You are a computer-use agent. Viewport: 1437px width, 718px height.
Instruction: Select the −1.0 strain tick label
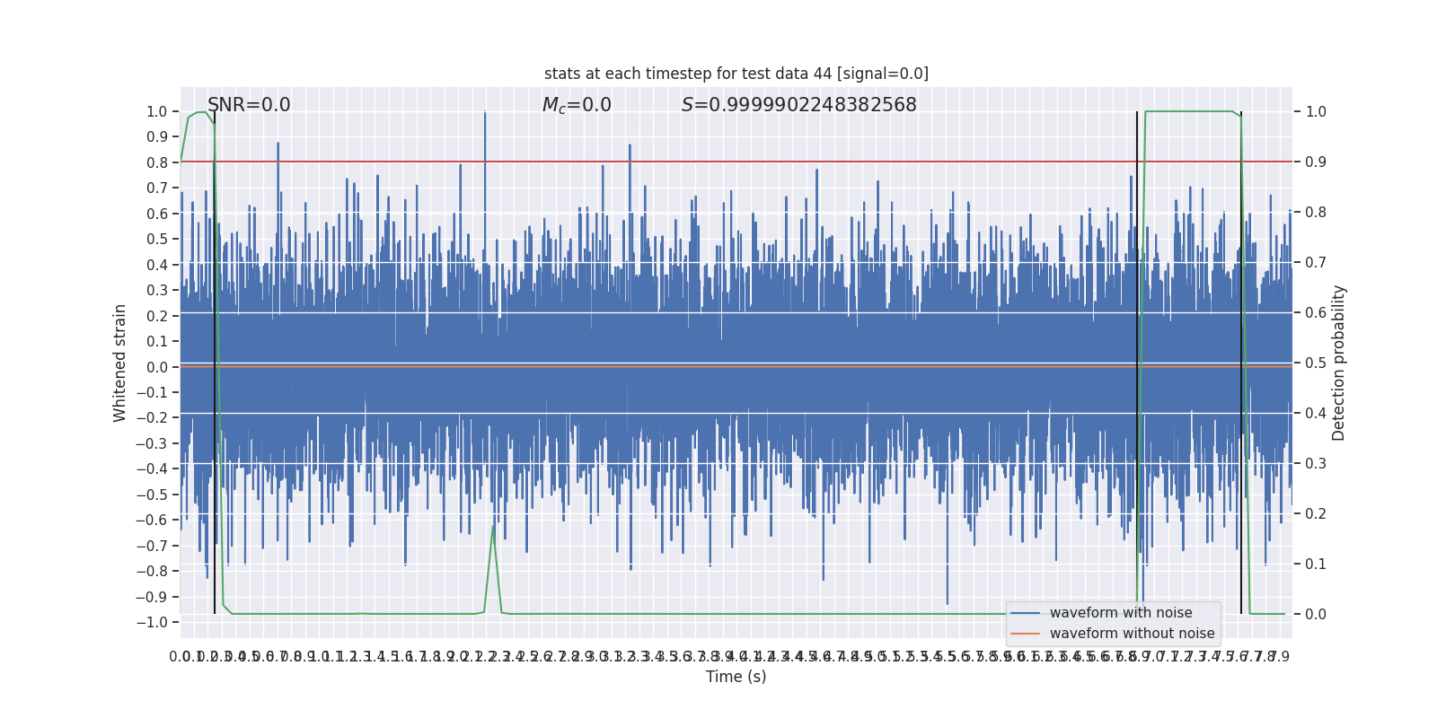click(x=152, y=622)
